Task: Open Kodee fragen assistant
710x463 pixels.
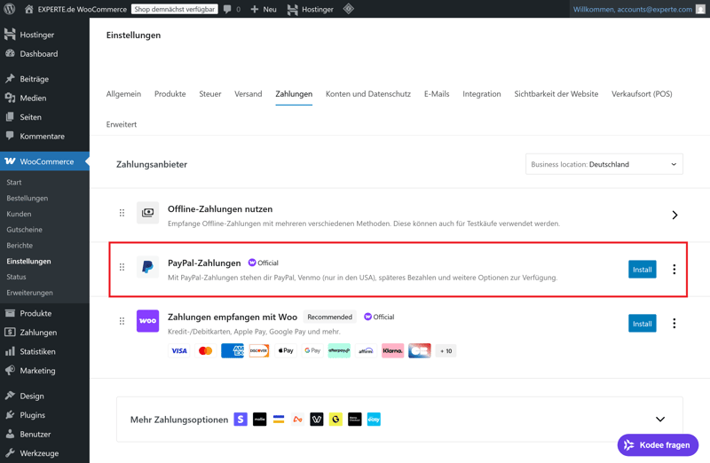Action: pyautogui.click(x=658, y=444)
